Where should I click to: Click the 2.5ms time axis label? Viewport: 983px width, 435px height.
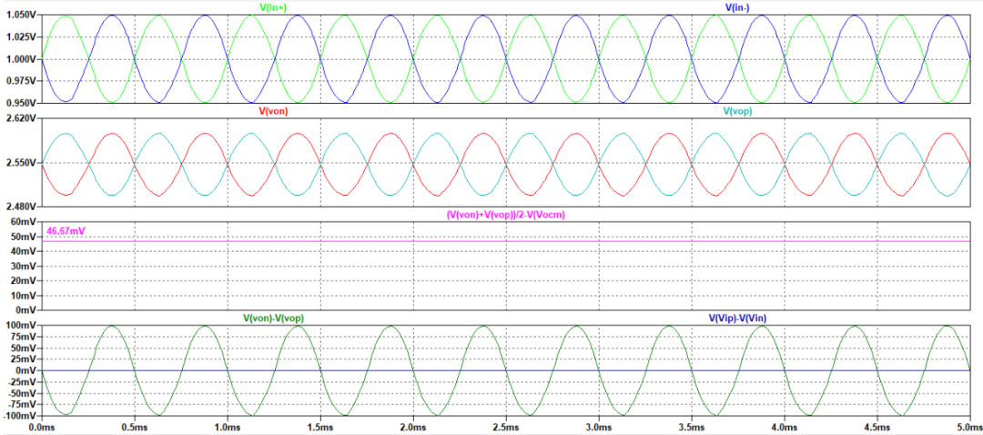(505, 426)
